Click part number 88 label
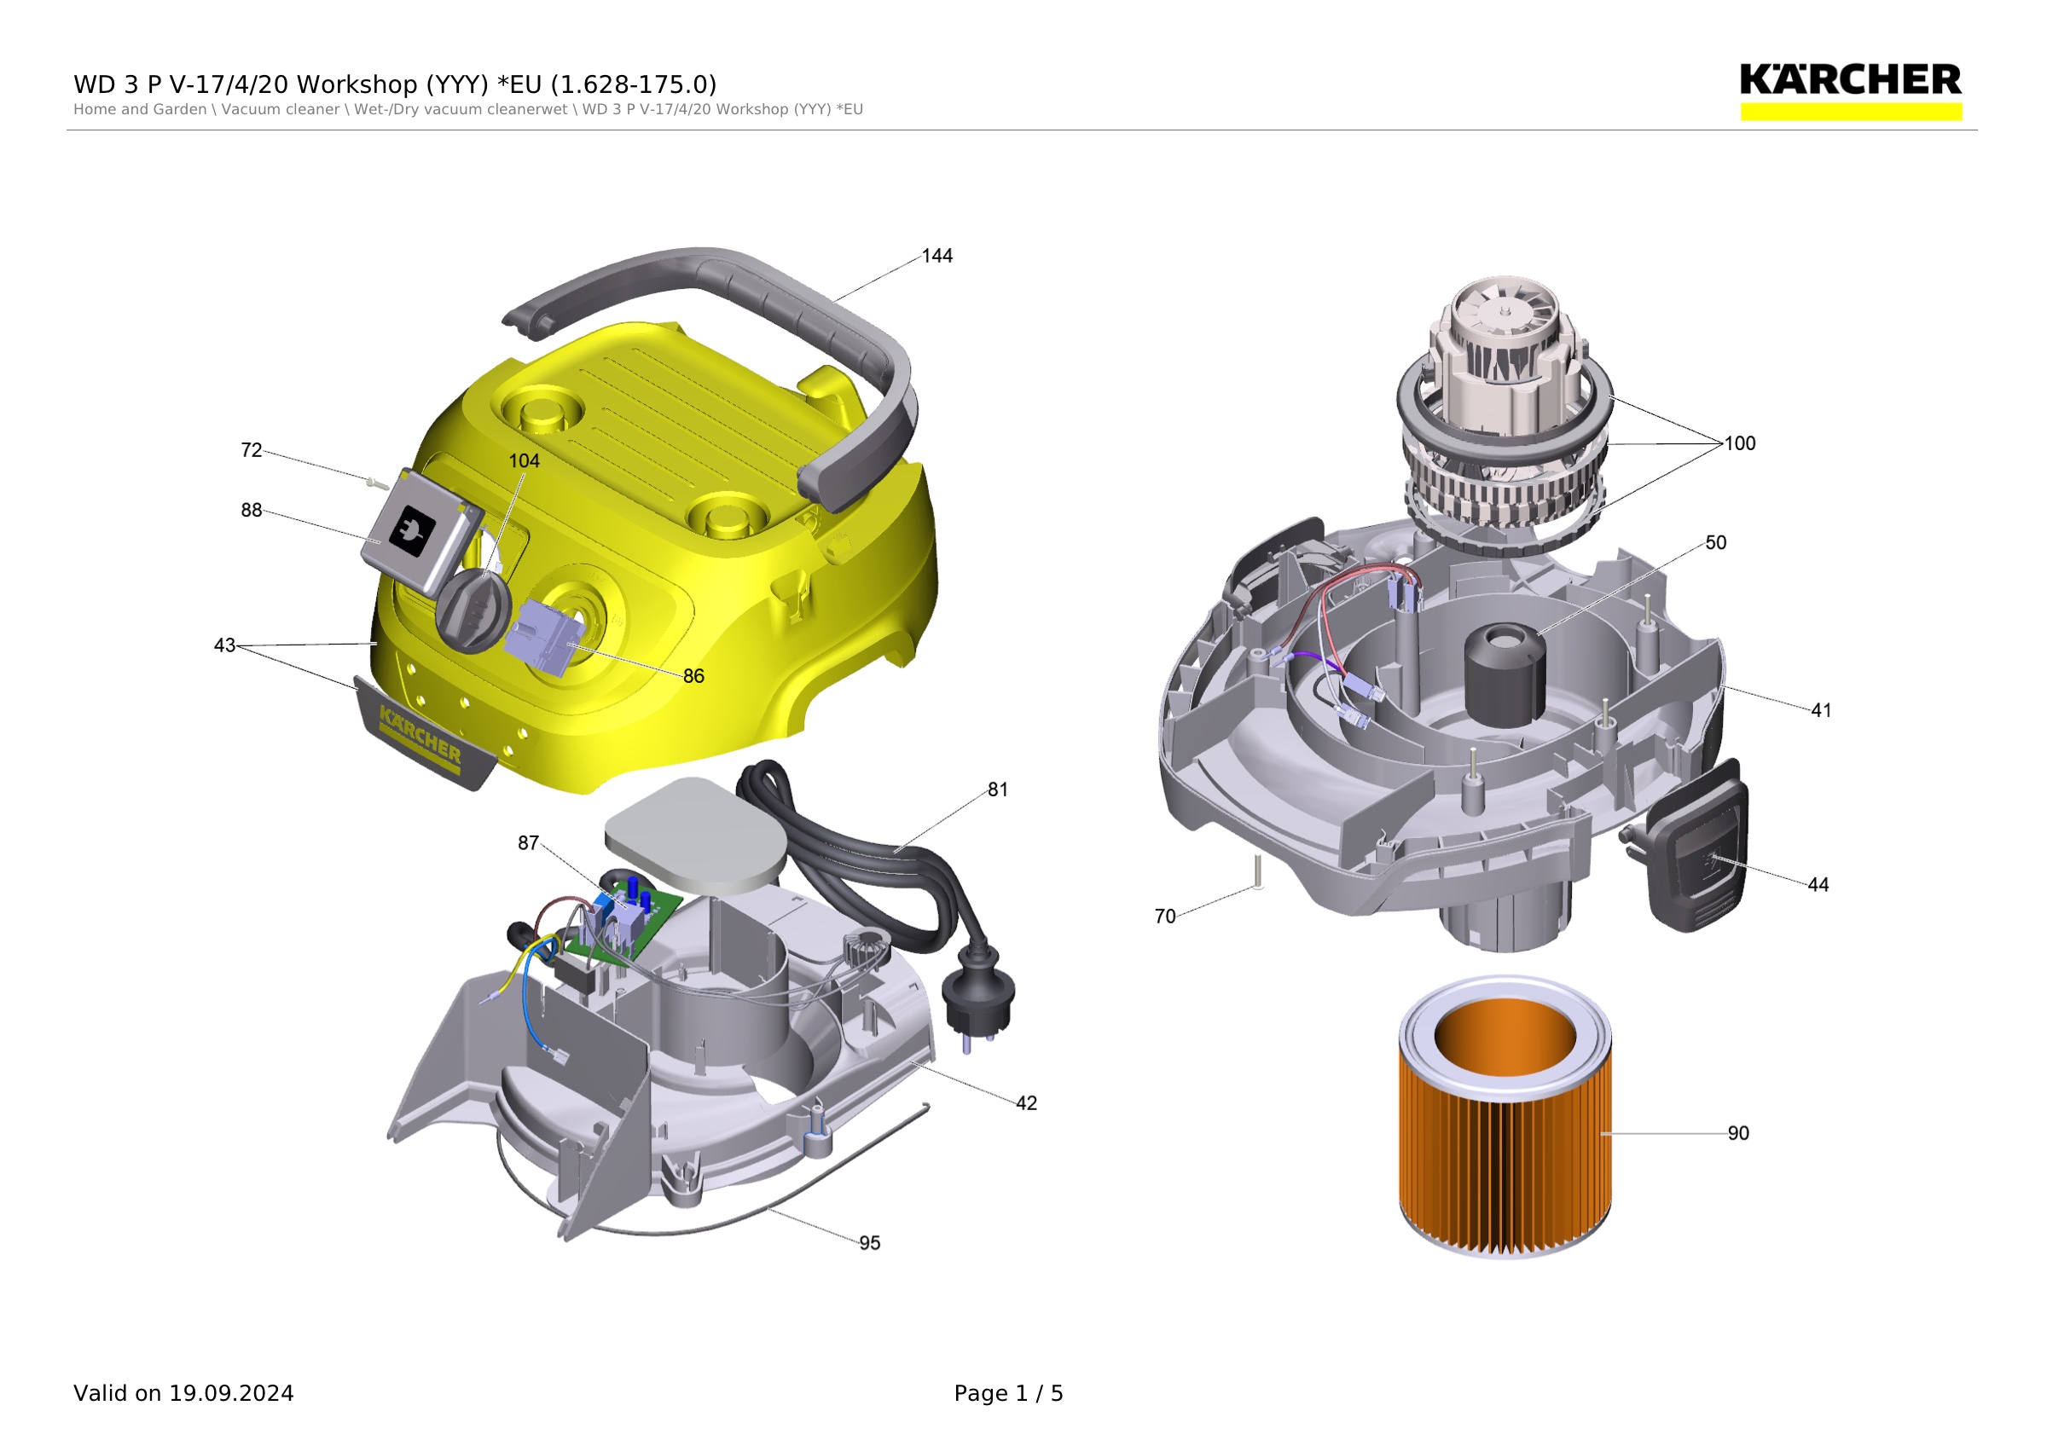Screen dimensions: 2047x1446 coord(252,511)
